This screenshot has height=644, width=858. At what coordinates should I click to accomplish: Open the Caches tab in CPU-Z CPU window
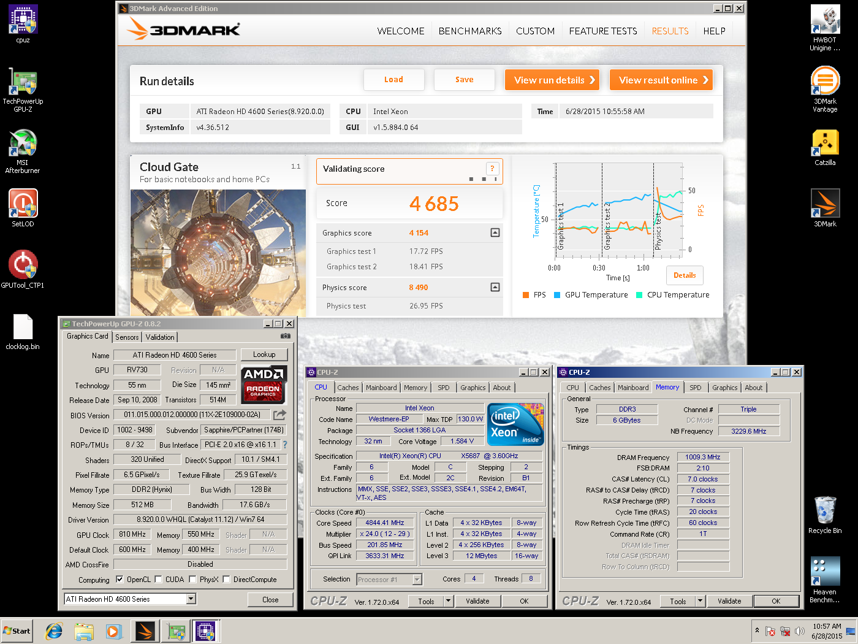[348, 388]
